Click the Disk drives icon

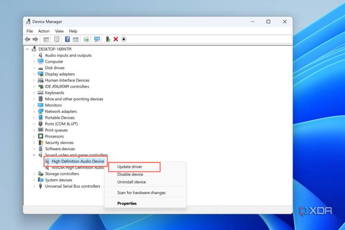pos(41,68)
